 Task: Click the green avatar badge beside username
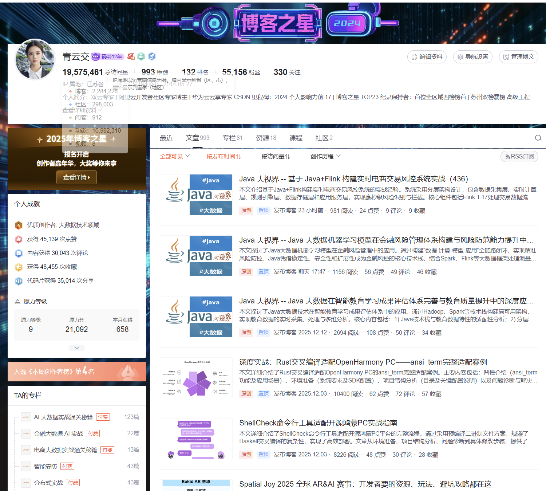point(141,56)
